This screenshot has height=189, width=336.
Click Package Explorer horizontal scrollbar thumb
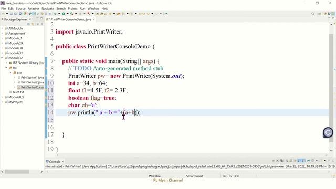tap(17, 172)
